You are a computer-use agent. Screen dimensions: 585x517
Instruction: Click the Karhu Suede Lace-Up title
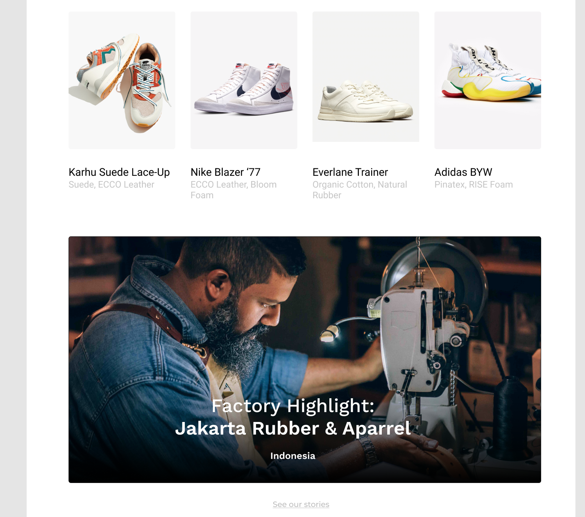tap(119, 172)
